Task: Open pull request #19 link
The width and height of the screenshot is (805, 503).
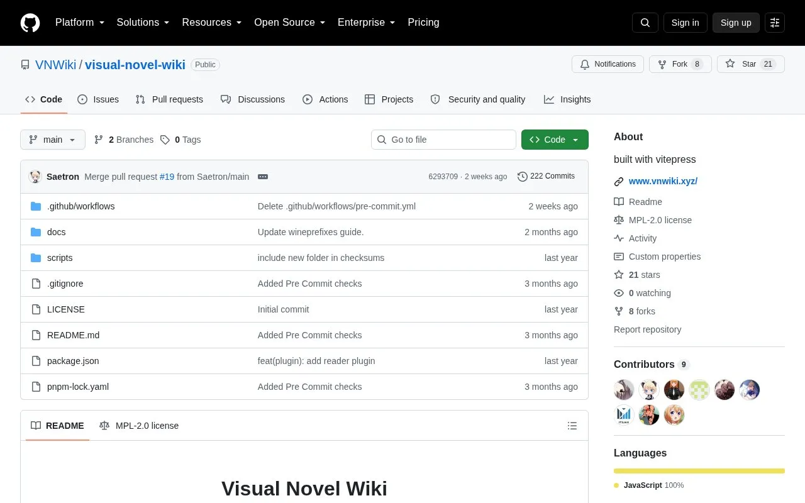Action: click(167, 177)
